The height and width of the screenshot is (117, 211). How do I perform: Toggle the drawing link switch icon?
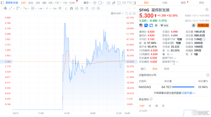pos(93,8)
